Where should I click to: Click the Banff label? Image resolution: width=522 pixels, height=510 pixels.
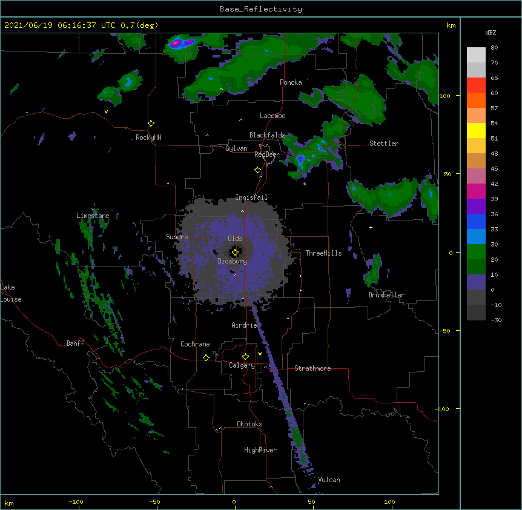[x=75, y=343]
